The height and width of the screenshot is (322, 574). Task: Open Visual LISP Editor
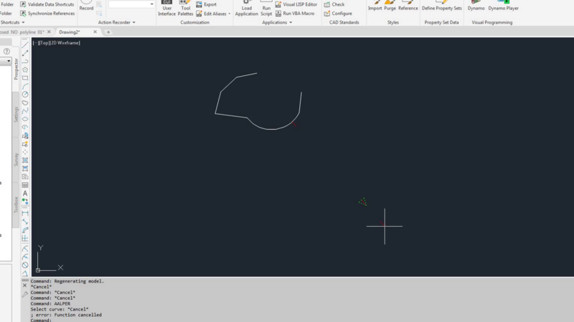pos(296,4)
